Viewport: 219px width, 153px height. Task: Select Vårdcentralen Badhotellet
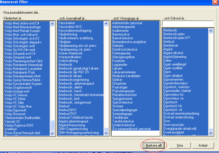pyautogui.click(x=22, y=118)
